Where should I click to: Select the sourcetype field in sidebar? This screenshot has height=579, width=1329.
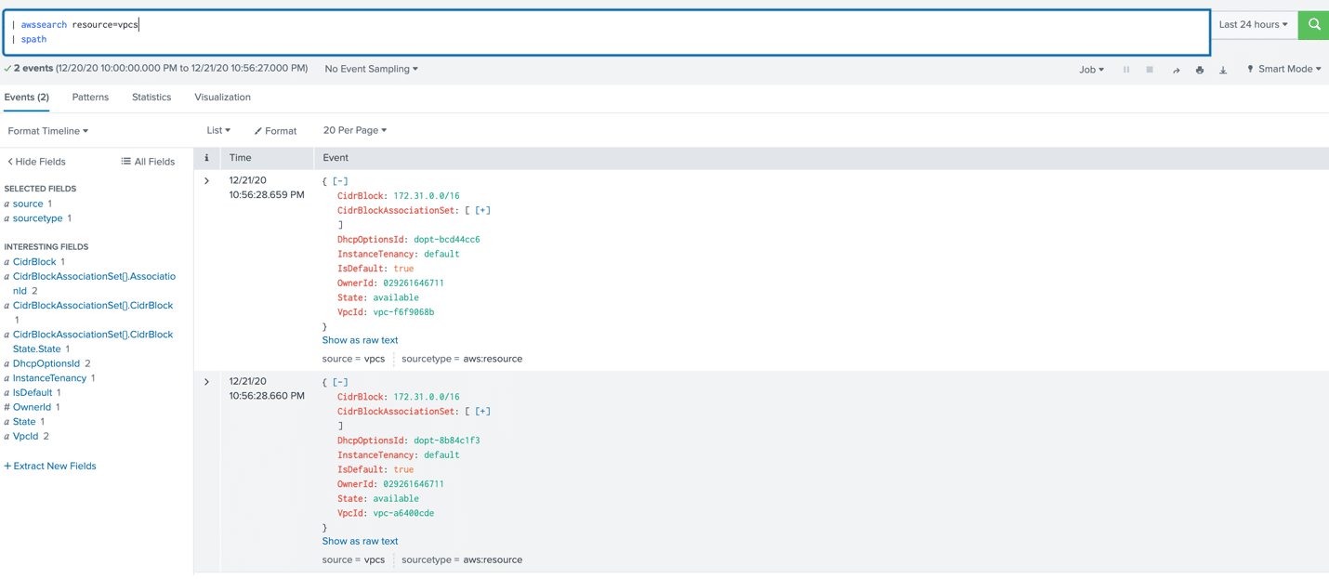[38, 218]
